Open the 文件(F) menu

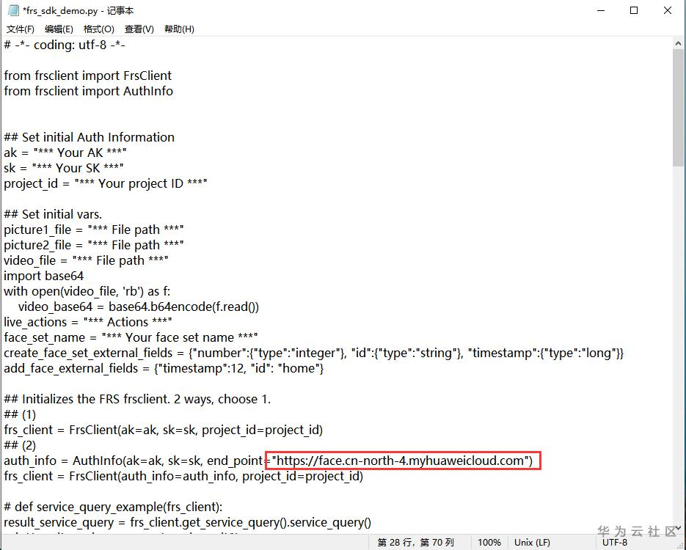tap(20, 29)
